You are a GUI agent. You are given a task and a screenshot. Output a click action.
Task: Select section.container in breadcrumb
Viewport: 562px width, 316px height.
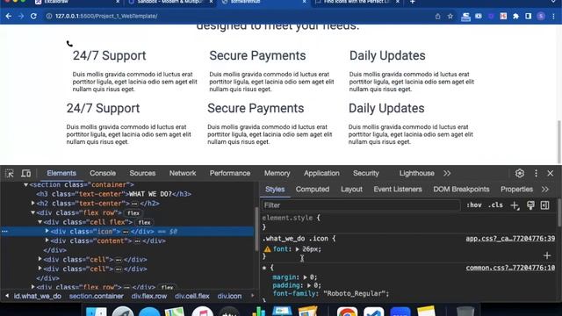96,297
